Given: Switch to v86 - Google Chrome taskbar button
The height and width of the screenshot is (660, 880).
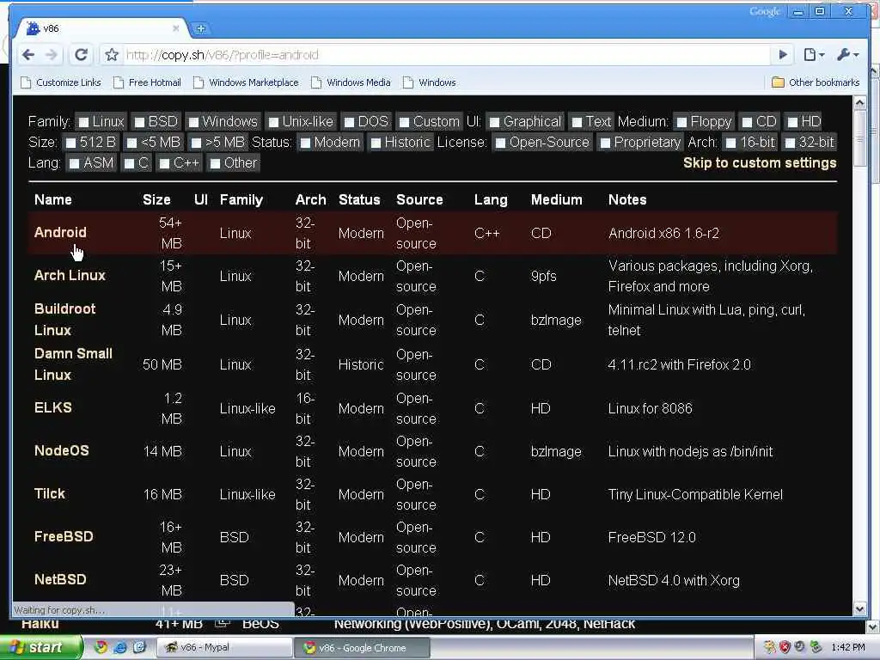Looking at the screenshot, I should point(362,648).
